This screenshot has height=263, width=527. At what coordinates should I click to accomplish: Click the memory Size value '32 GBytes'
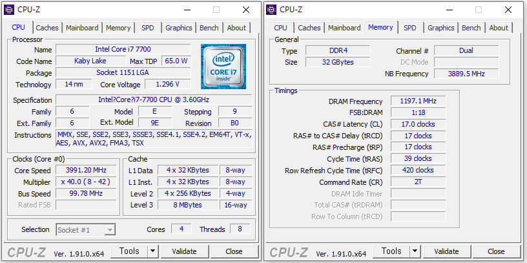click(338, 62)
